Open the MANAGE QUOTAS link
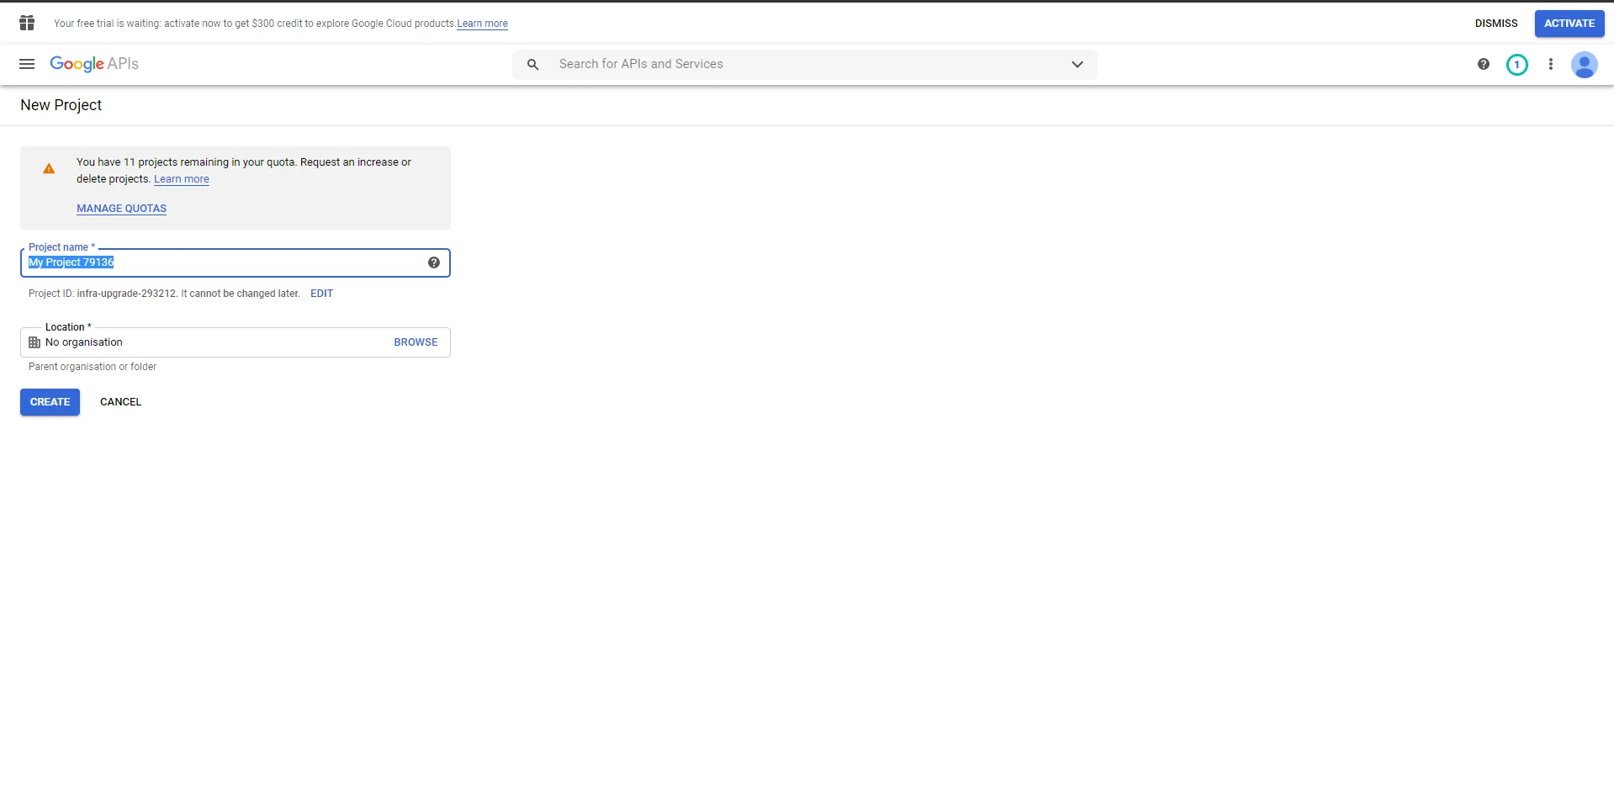Screen dimensions: 1614x800 121,209
